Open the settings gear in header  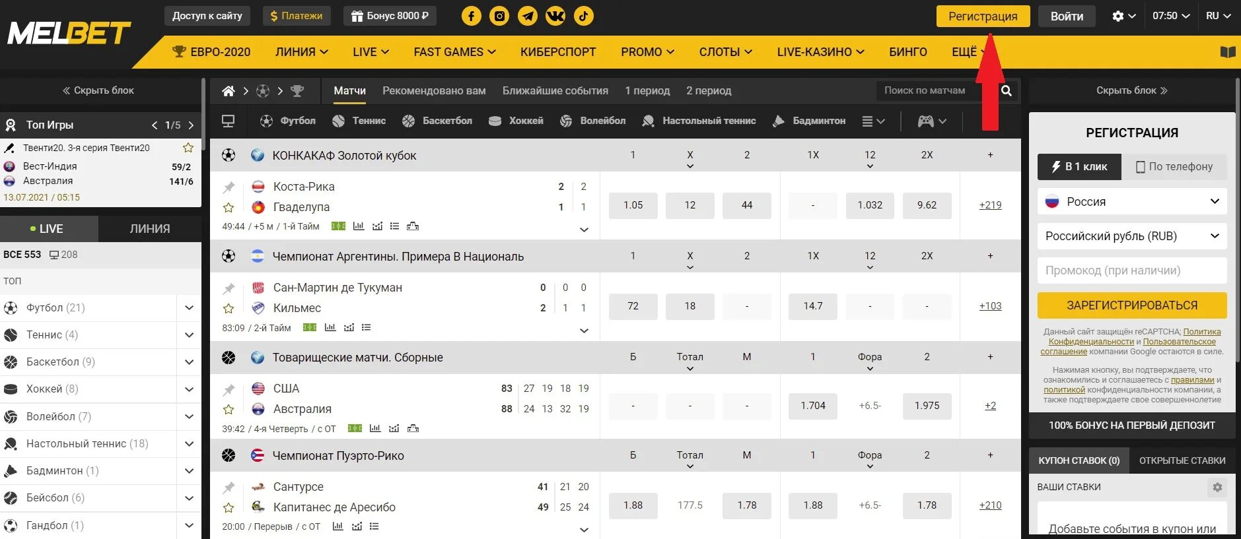point(1118,16)
